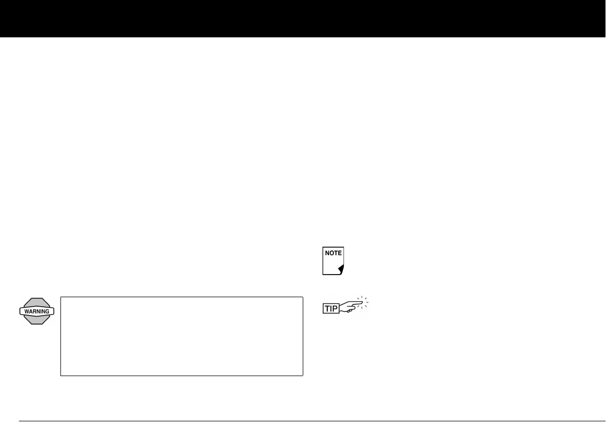Click the black header banner
This screenshot has width=606, height=445.
coord(303,18)
